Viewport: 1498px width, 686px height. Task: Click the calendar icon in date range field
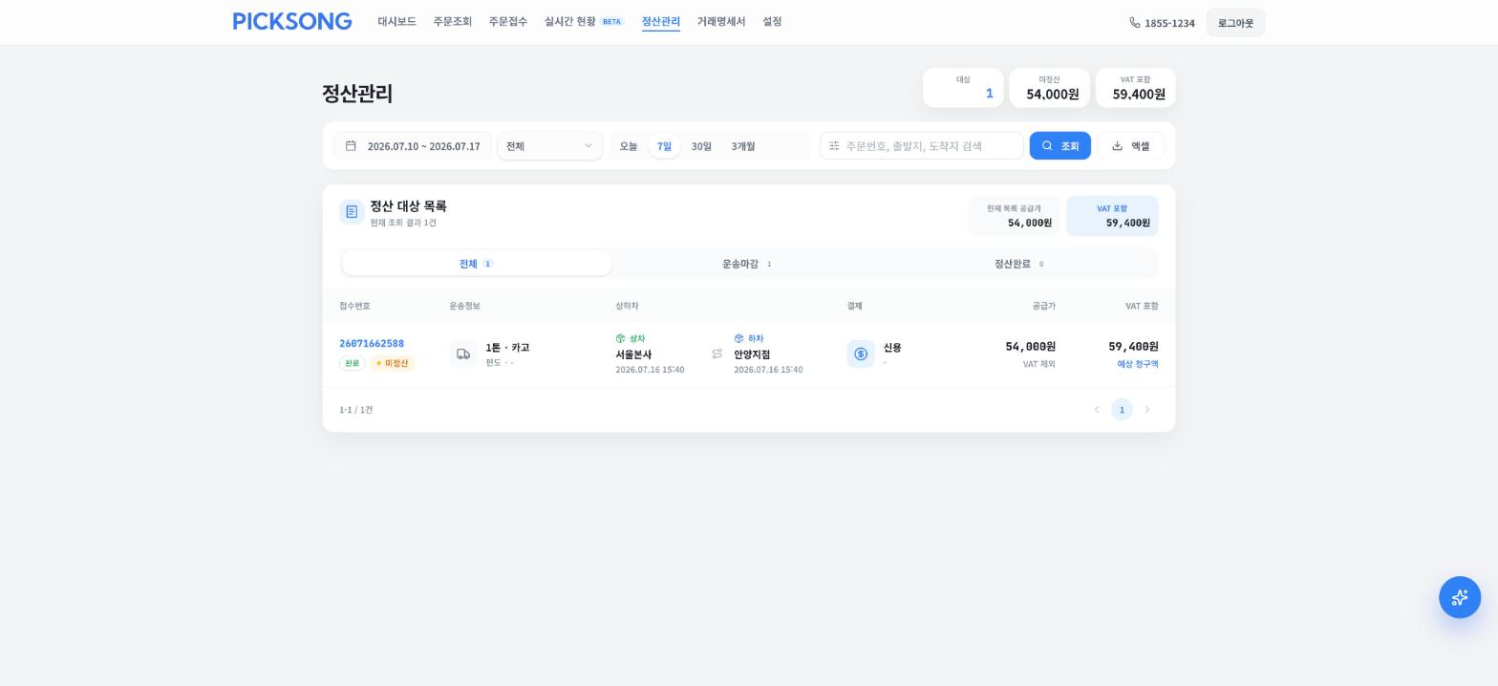click(351, 146)
